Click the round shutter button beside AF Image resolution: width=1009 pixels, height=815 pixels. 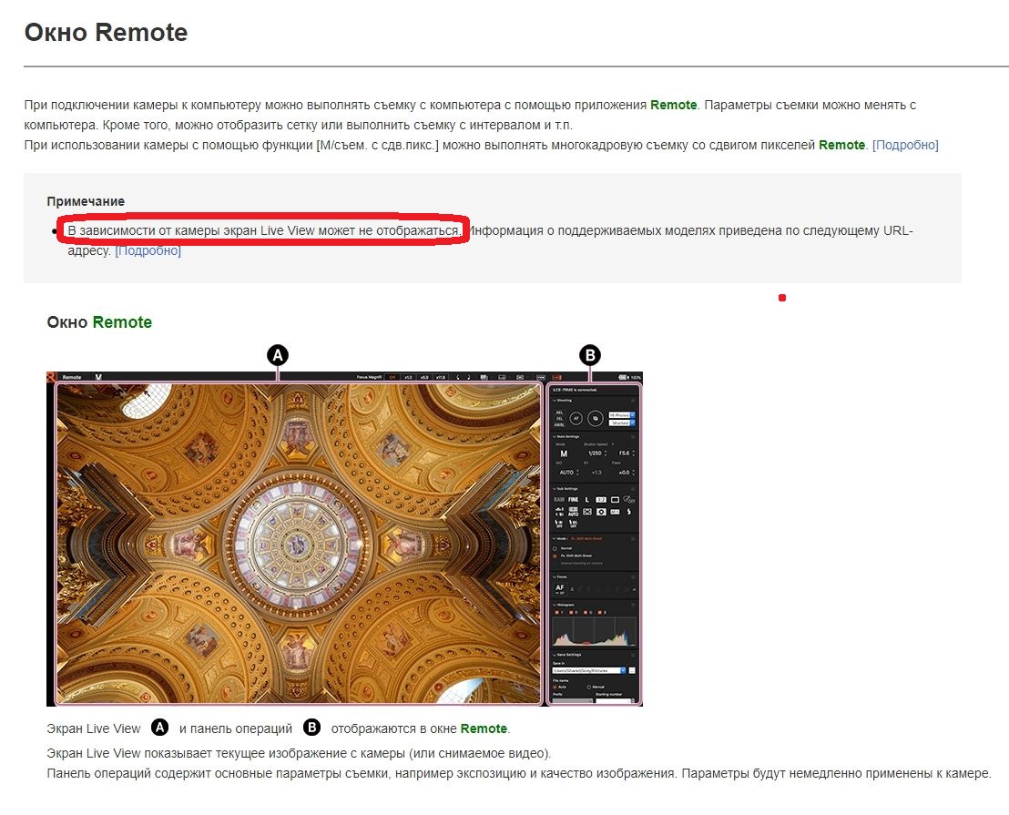(596, 419)
